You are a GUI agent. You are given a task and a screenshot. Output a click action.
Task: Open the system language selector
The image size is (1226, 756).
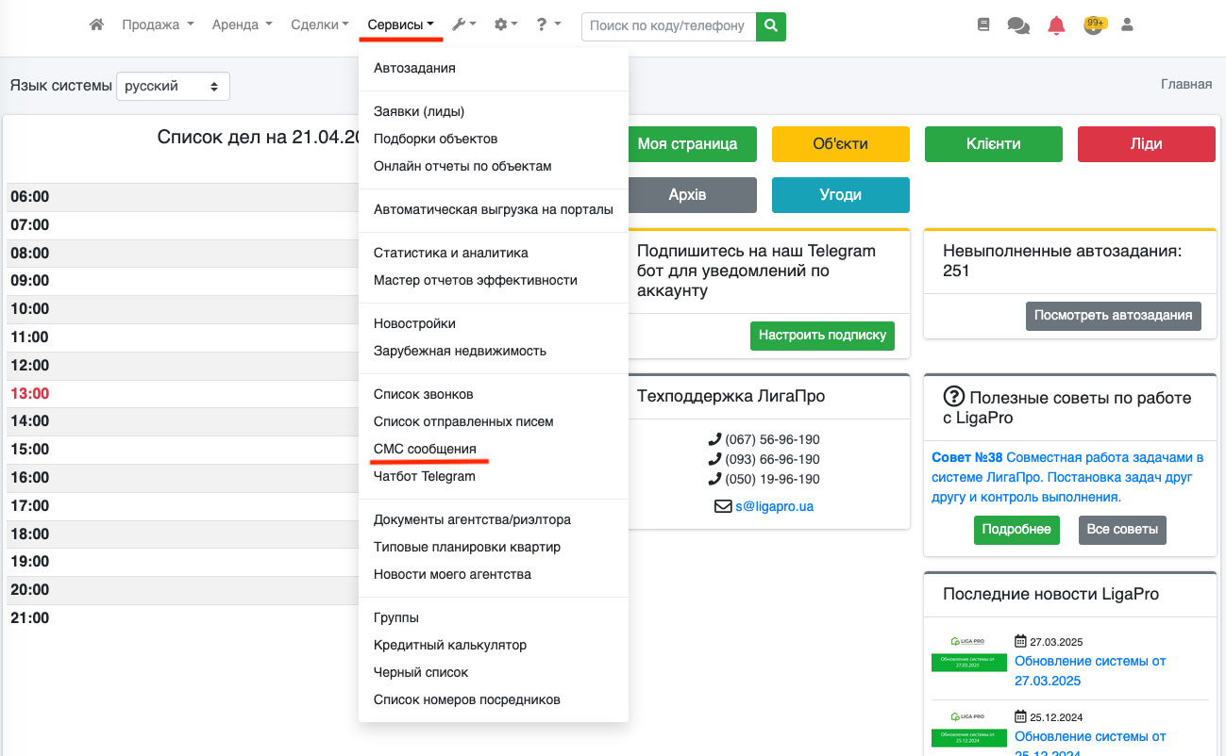[x=173, y=86]
